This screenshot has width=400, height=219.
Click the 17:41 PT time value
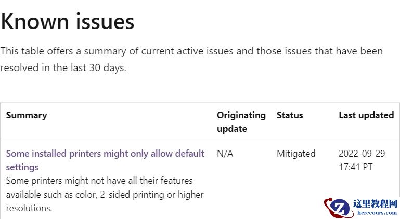tap(356, 167)
